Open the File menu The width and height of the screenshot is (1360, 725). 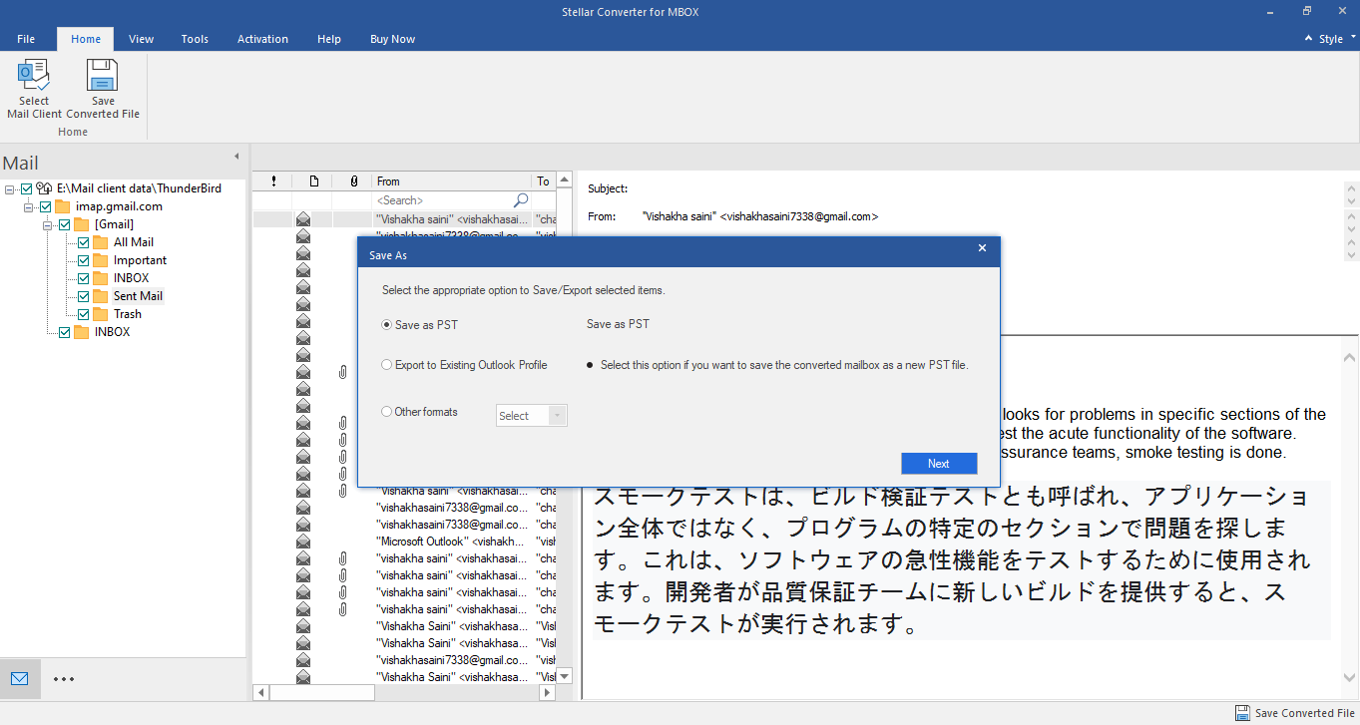click(x=26, y=39)
